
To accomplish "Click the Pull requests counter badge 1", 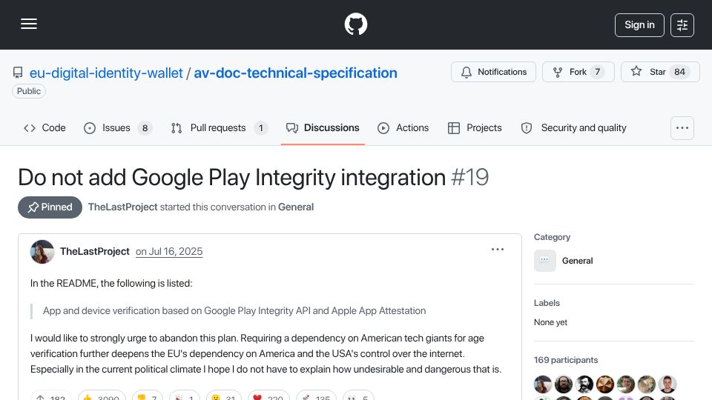I will (260, 128).
